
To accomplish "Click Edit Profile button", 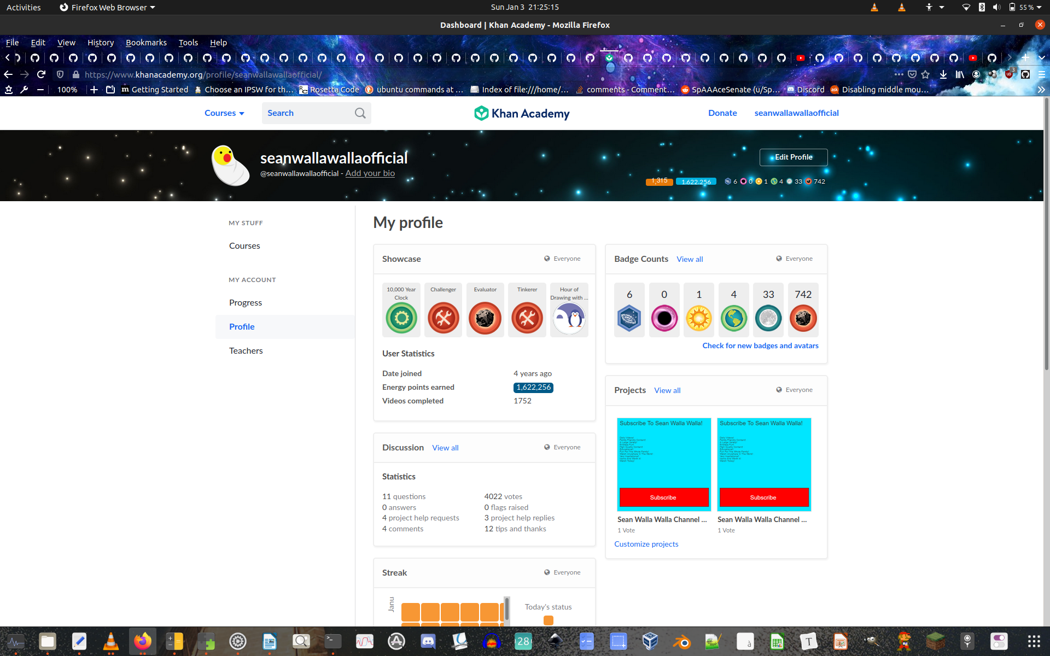I will point(793,156).
